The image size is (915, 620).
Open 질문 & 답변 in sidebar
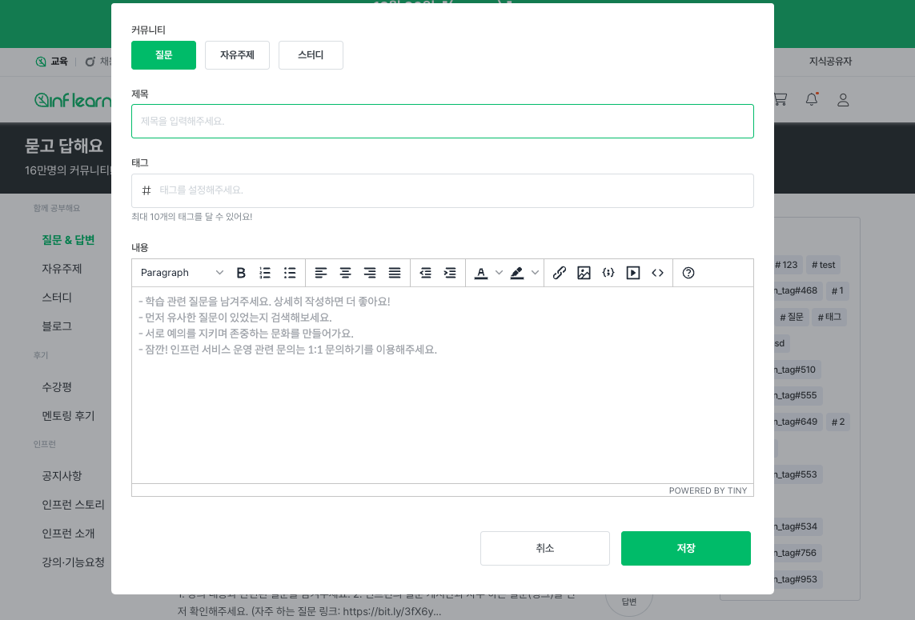click(x=68, y=240)
